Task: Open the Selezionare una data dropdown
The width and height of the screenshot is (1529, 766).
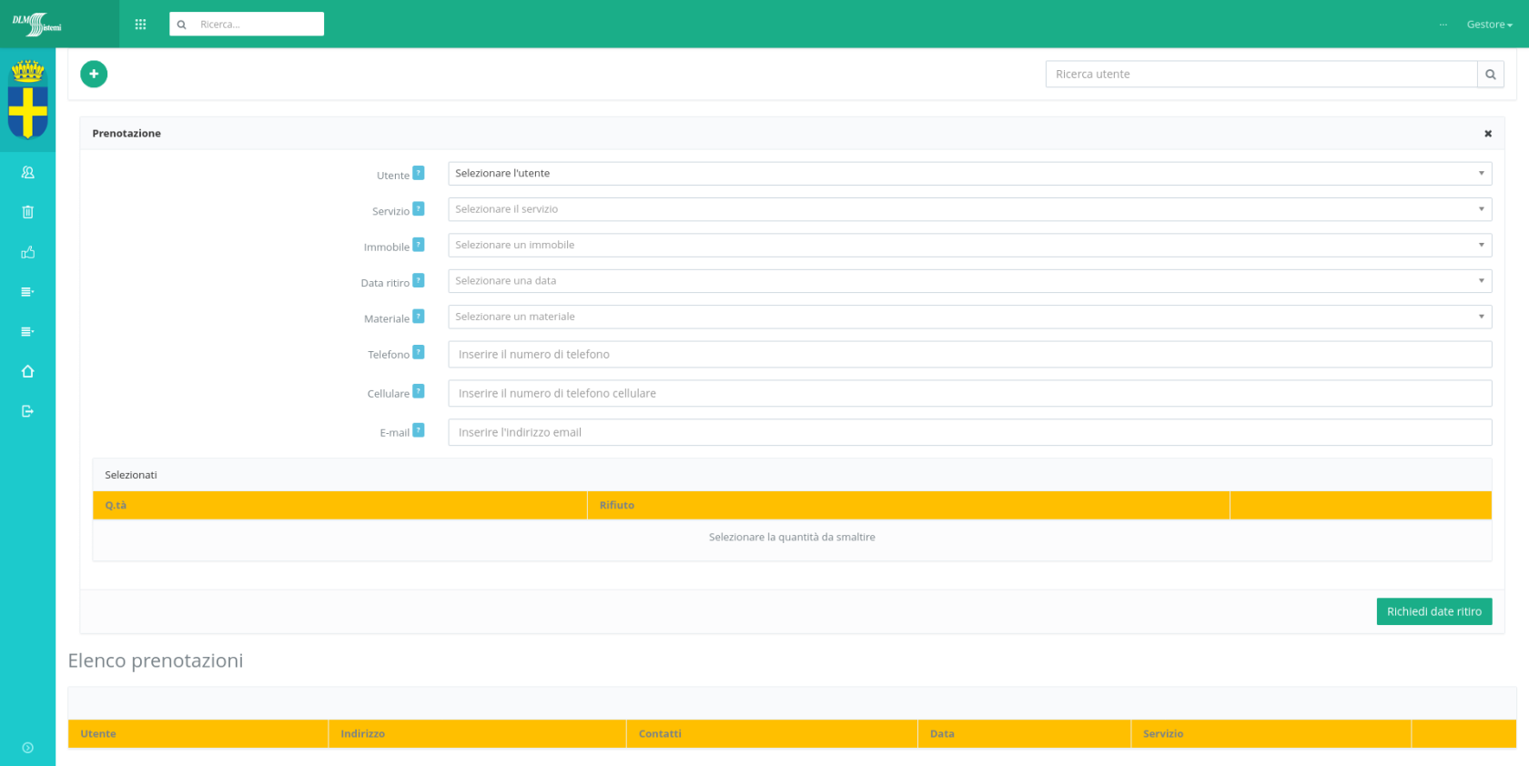Action: [x=969, y=281]
